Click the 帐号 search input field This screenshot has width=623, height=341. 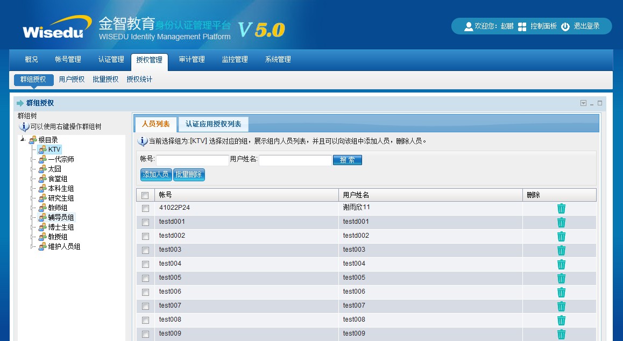[x=192, y=160]
